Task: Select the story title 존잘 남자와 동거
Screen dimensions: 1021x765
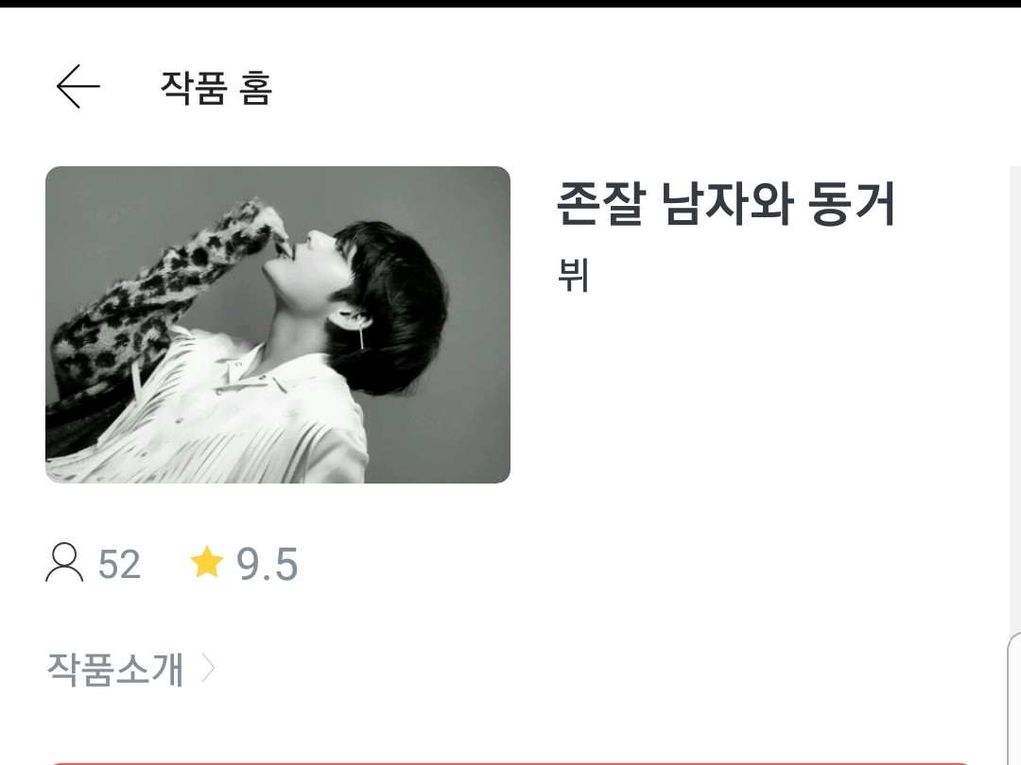Action: tap(726, 204)
